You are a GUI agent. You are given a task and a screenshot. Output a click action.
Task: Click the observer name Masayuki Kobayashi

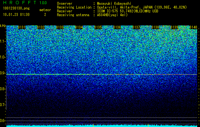(x=114, y=3)
